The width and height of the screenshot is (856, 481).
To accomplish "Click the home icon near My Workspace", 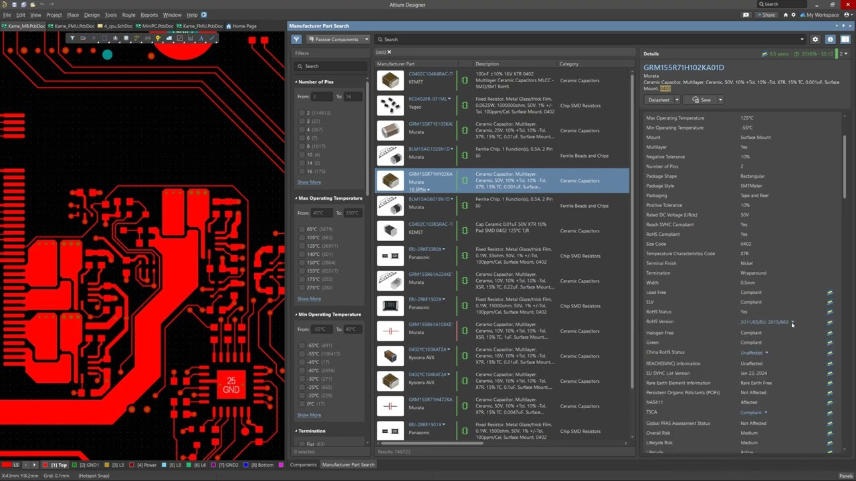I will pos(785,15).
